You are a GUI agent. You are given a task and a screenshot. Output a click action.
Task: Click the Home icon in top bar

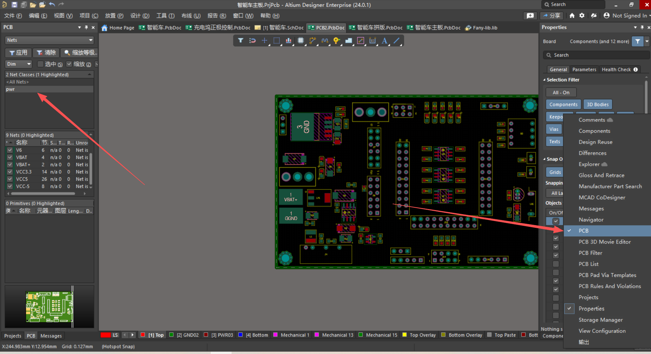pyautogui.click(x=572, y=16)
